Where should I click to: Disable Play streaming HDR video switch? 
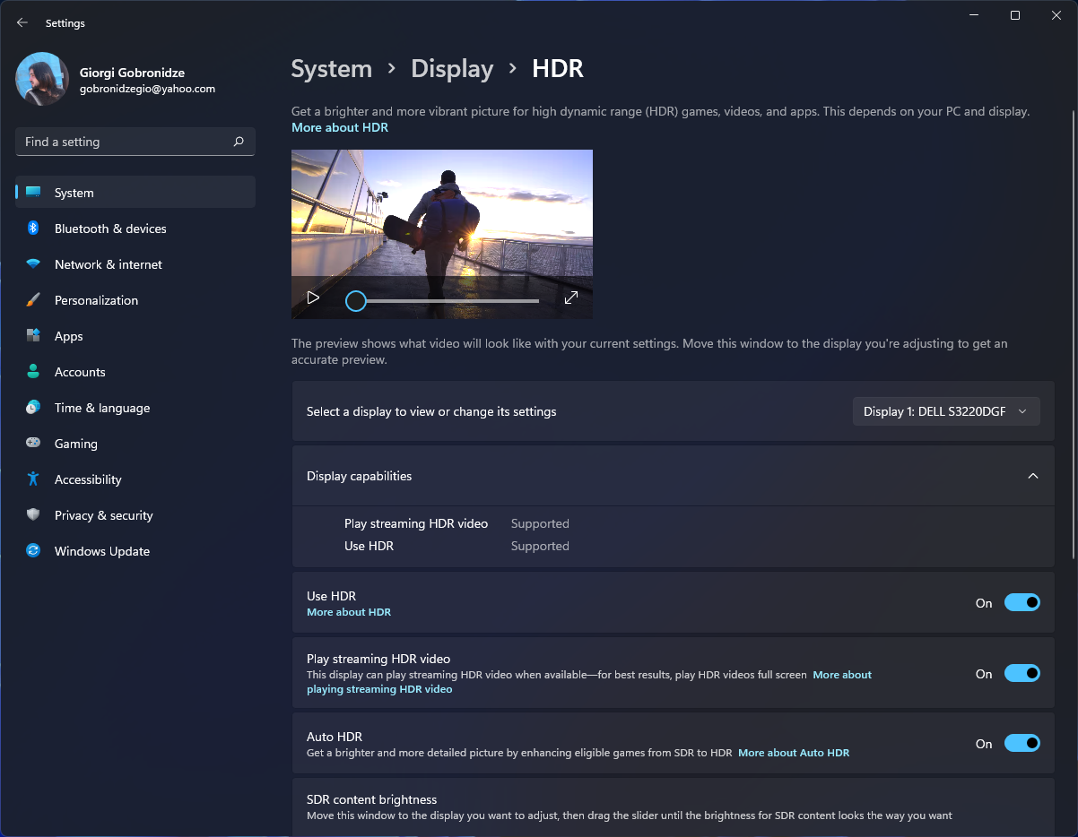coord(1021,674)
